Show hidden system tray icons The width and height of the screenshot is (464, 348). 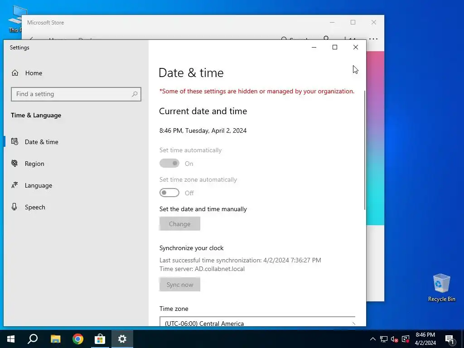(x=373, y=339)
